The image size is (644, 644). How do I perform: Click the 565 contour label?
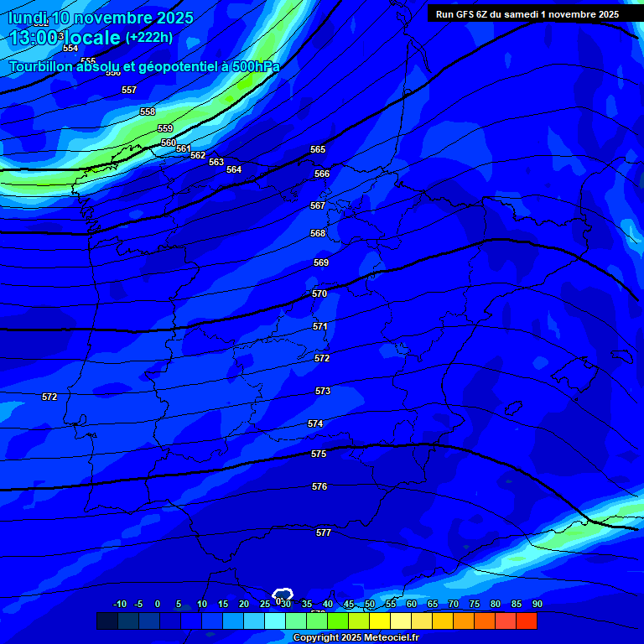pos(318,149)
